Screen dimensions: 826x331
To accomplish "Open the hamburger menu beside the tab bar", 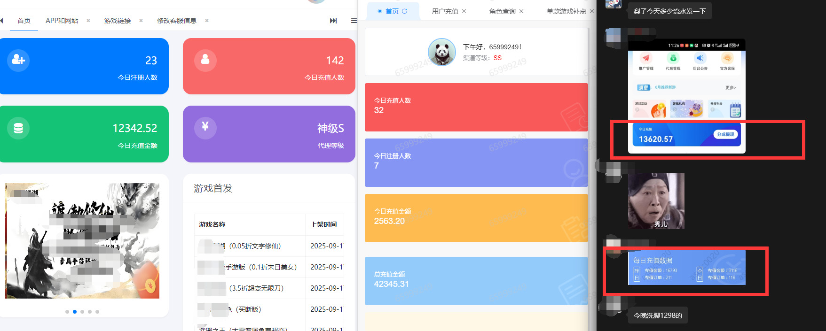I will 354,21.
